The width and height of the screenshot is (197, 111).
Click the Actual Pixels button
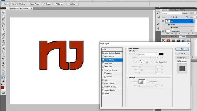click(x=34, y=4)
